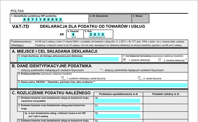
Task: Click field 10 Podstawa opodatkowania
Action: click(117, 101)
